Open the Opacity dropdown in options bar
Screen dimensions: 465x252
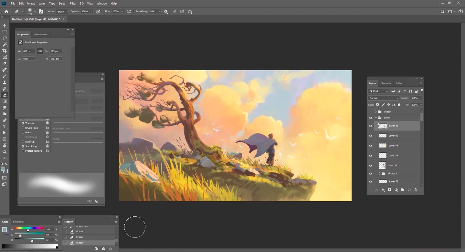point(91,11)
